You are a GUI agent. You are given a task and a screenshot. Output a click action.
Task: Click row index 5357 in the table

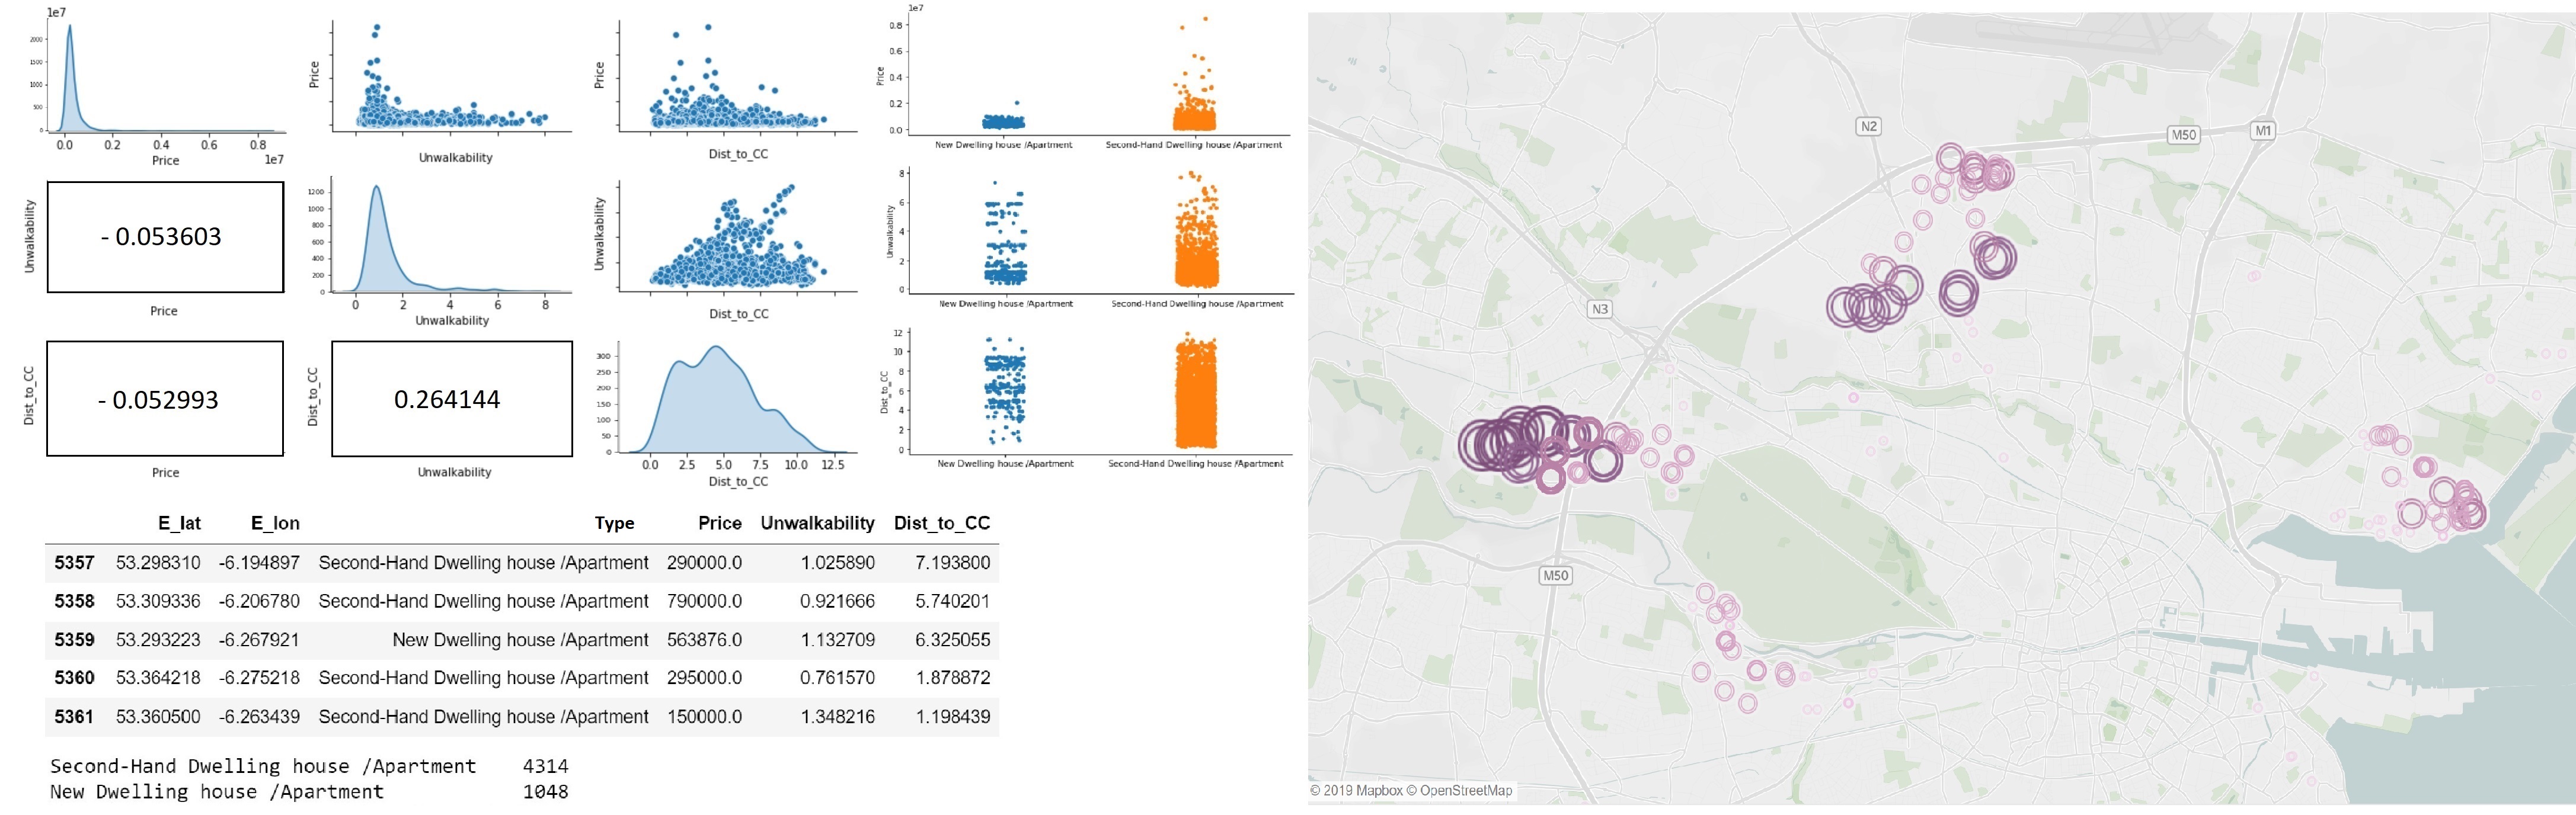point(74,562)
